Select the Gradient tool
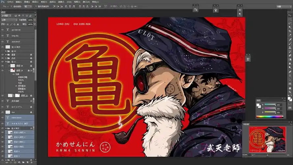The height and width of the screenshot is (165, 293). click(290, 59)
